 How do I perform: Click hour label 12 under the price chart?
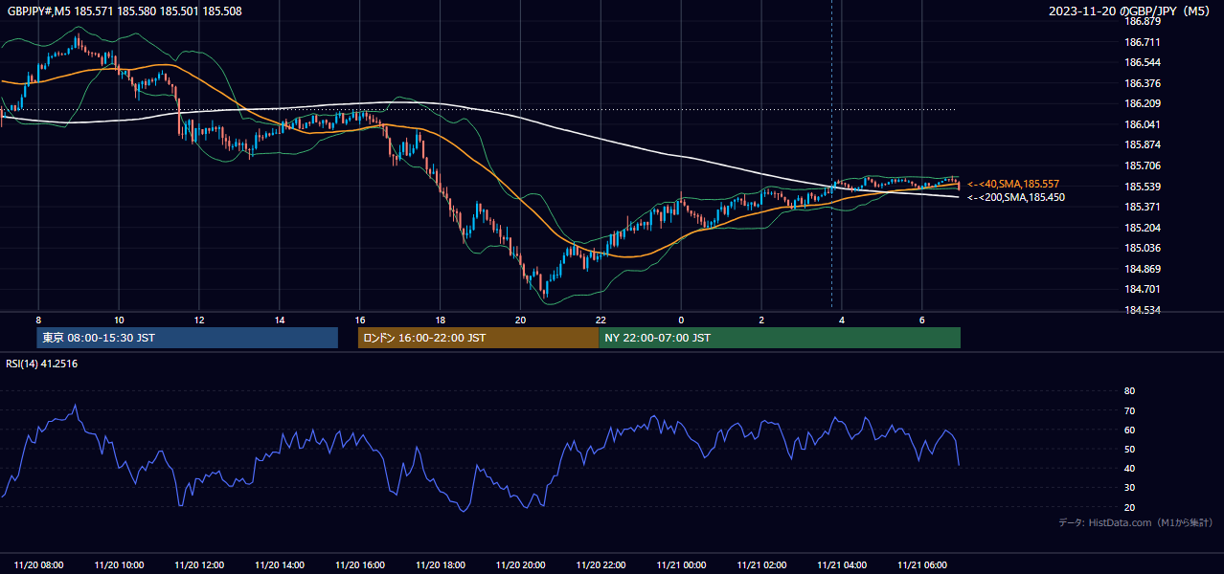[199, 320]
